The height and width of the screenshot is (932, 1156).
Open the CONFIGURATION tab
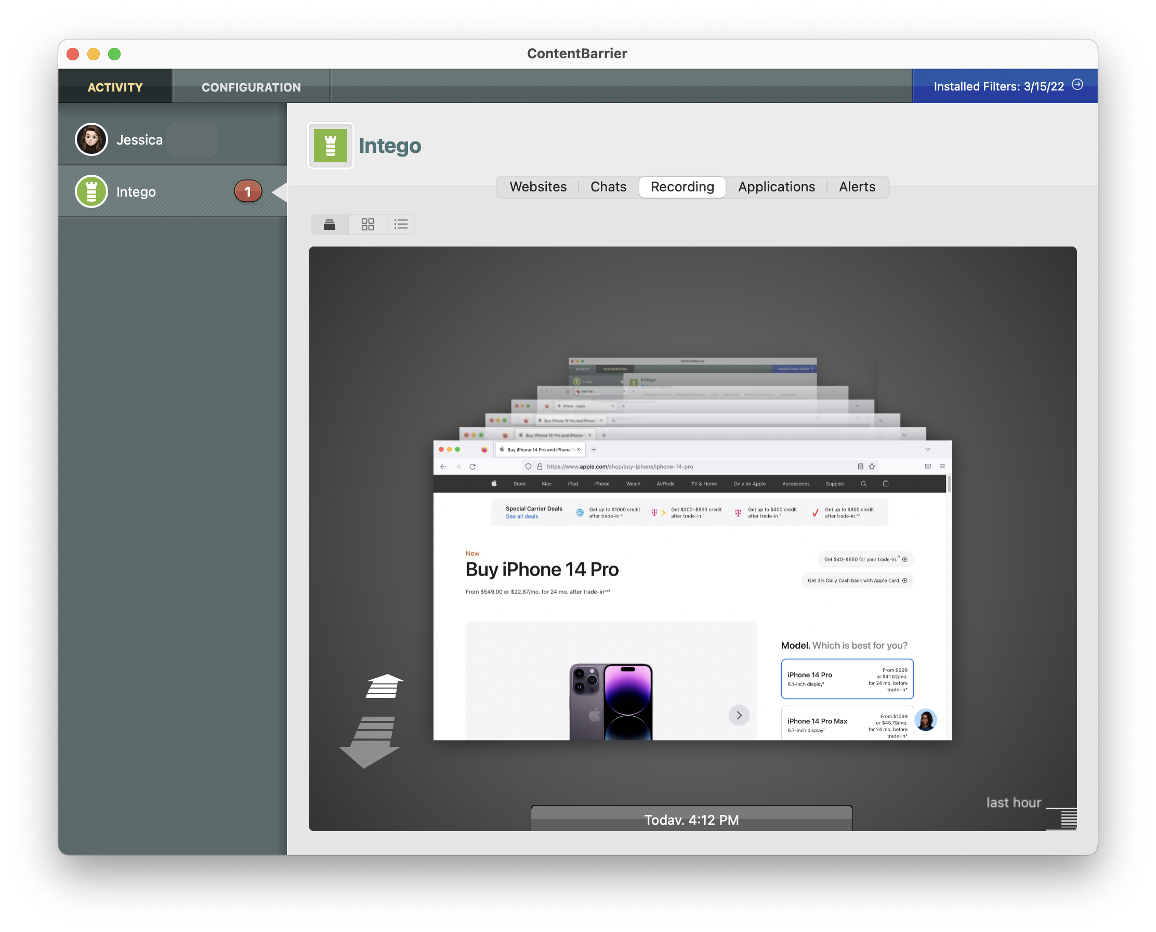251,87
